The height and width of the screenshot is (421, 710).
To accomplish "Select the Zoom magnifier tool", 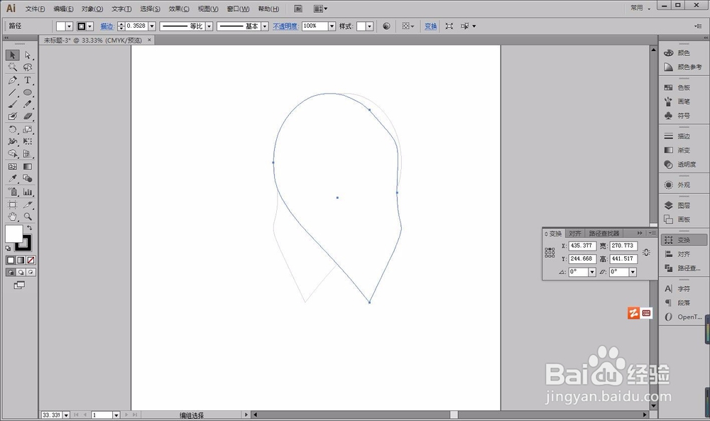I will click(x=28, y=217).
